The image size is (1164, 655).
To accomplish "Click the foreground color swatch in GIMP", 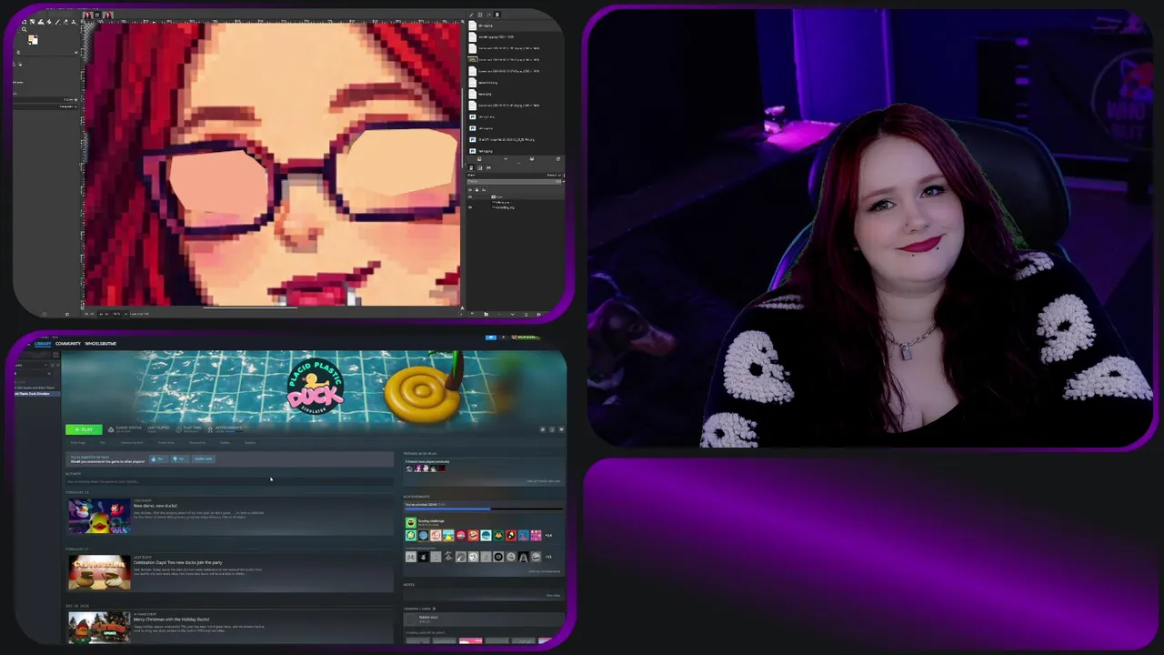I will [x=30, y=37].
